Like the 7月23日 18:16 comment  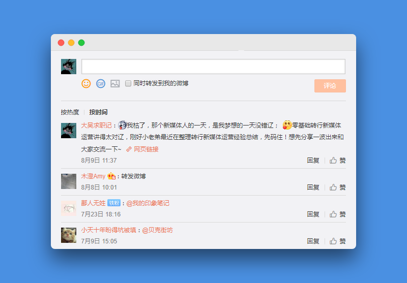click(x=337, y=214)
